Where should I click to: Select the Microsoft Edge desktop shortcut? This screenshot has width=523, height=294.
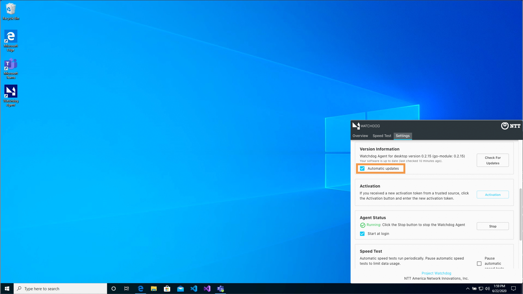11,41
